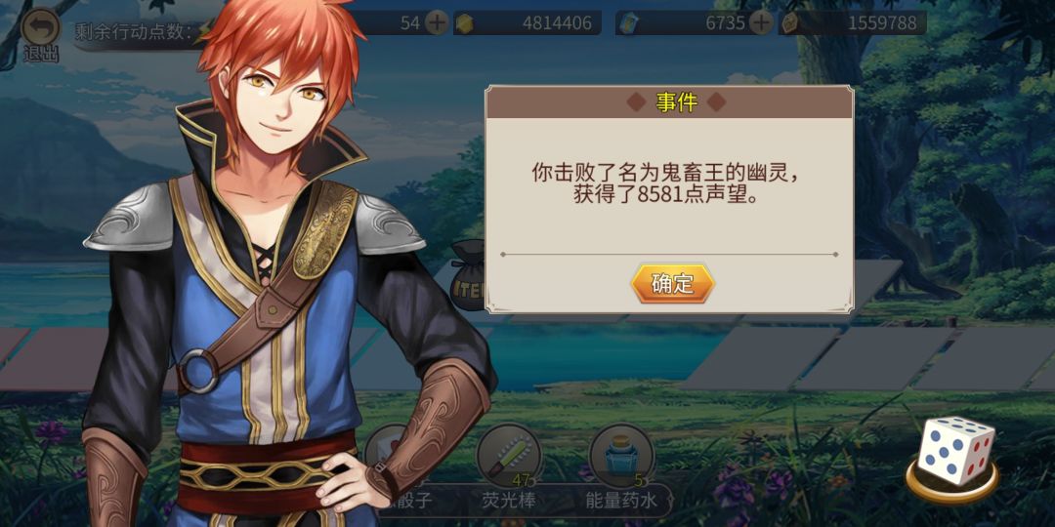Select the 荧光棒 glow stick item
Viewport: 1055px width, 527px height.
tap(509, 455)
